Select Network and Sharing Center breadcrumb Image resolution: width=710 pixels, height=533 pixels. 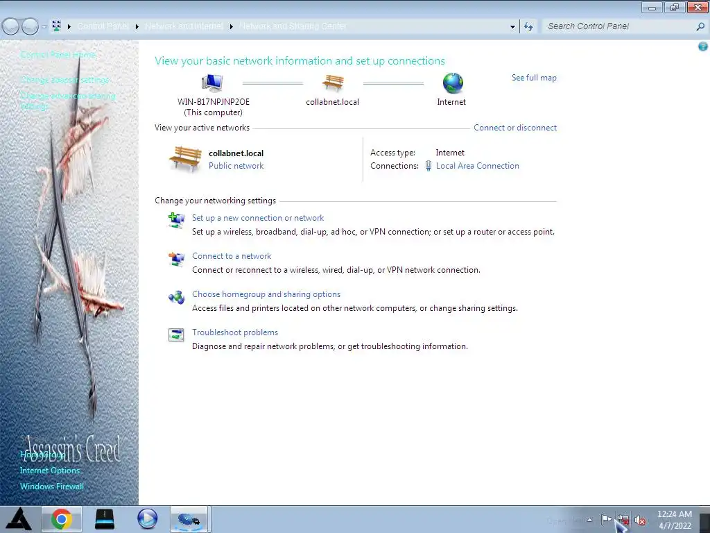click(293, 26)
